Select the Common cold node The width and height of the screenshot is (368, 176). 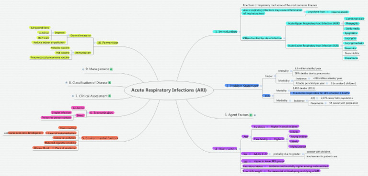tap(355, 19)
